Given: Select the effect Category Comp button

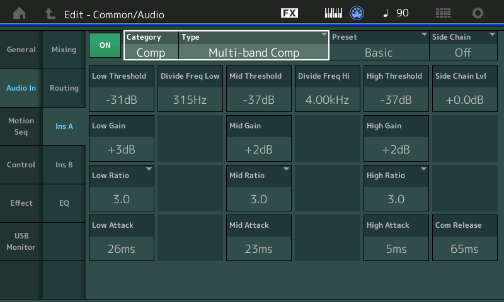Looking at the screenshot, I should (x=151, y=45).
